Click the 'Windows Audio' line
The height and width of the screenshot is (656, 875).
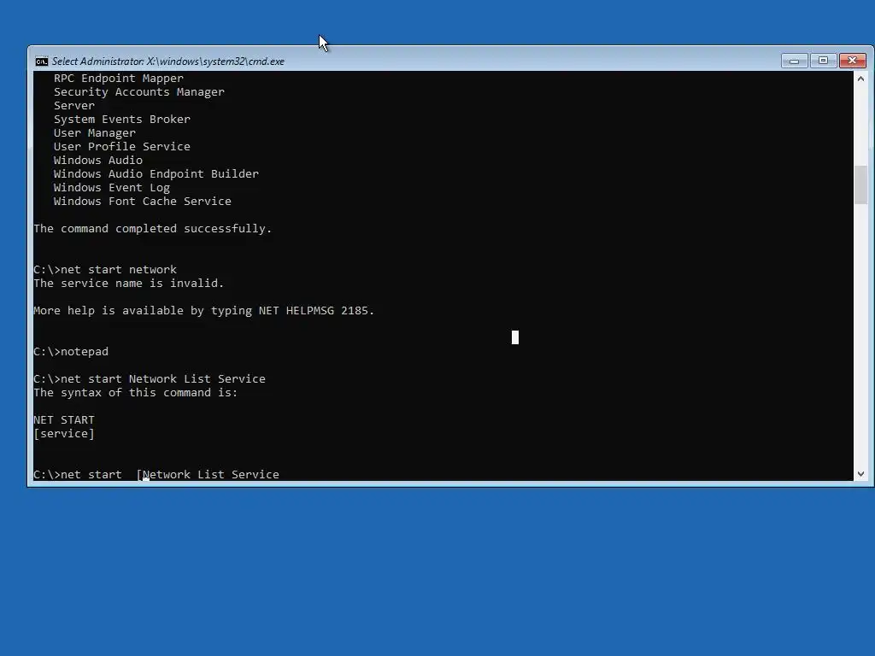pos(97,160)
